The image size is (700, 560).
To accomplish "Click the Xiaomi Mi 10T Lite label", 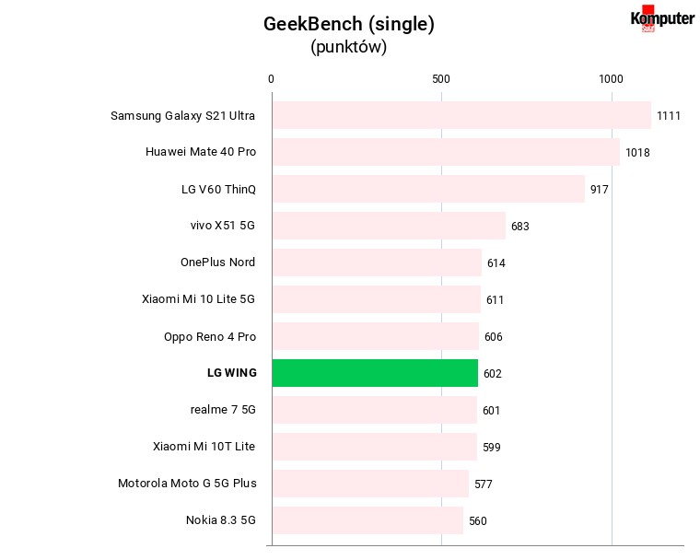I will (204, 447).
